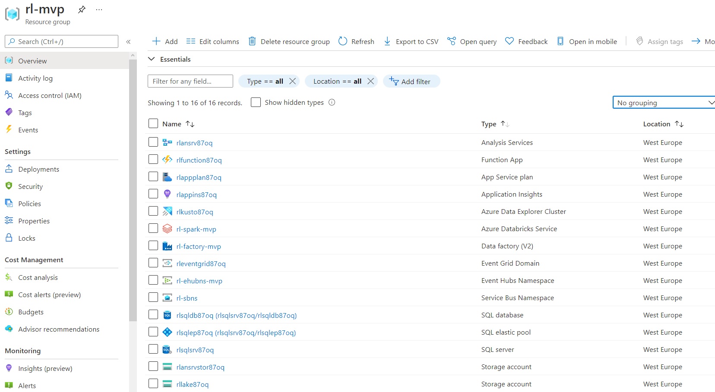Click the storage account icon for rllake87oq
This screenshot has height=392, width=715.
(x=167, y=384)
